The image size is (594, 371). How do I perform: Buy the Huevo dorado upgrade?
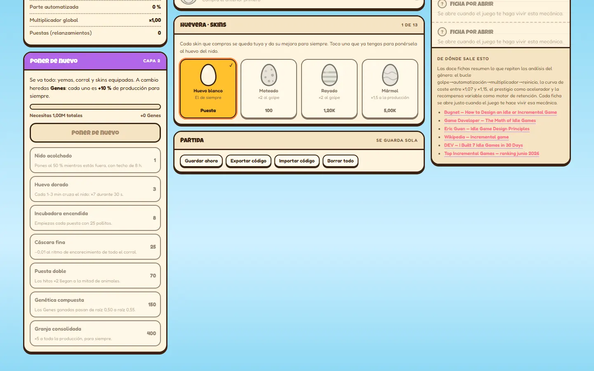[x=95, y=189]
